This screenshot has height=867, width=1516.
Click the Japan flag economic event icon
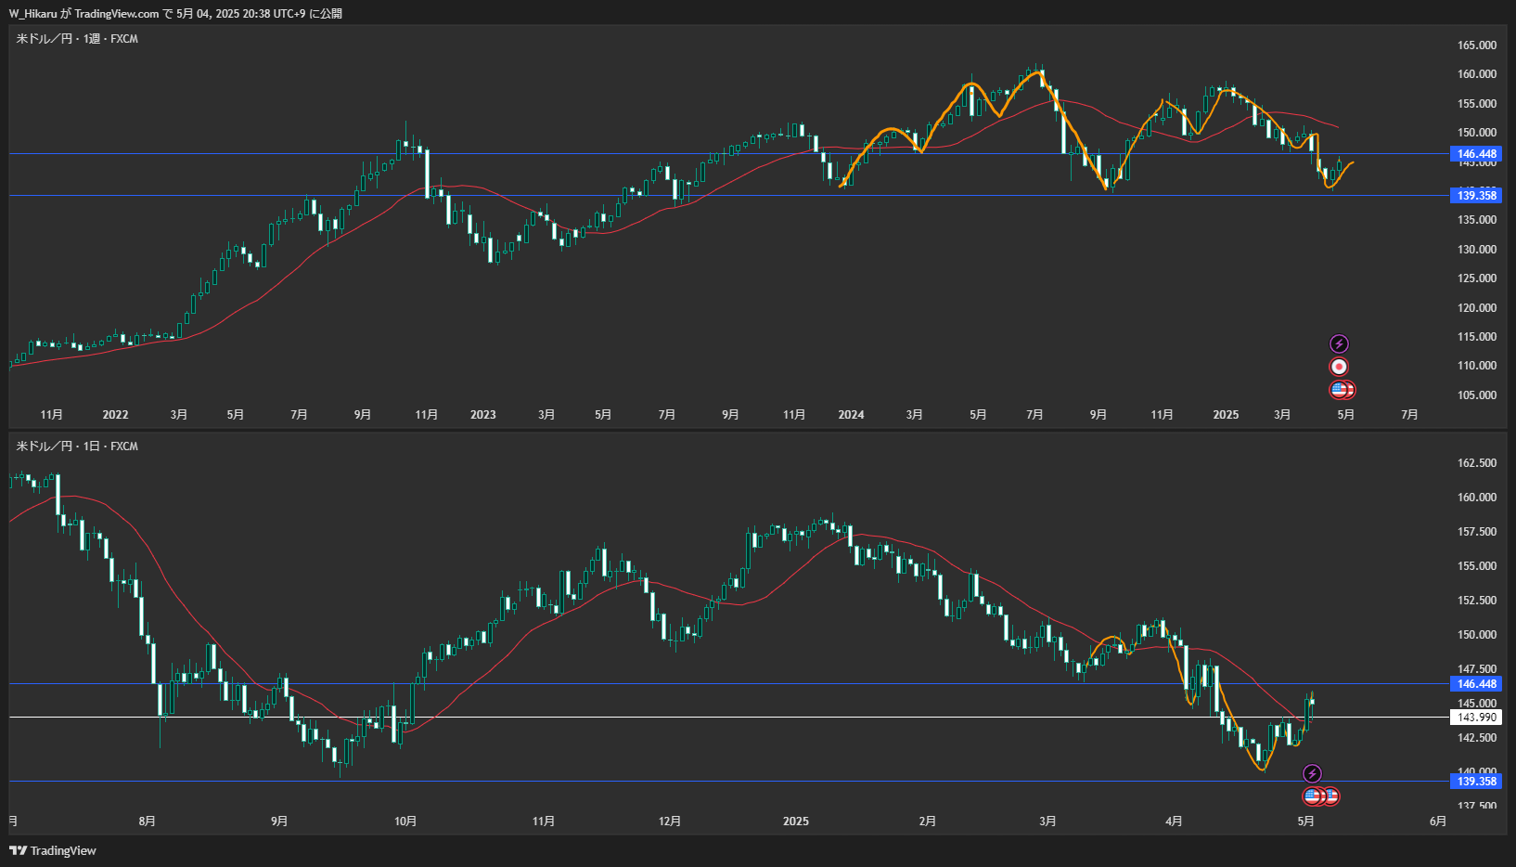click(x=1339, y=367)
